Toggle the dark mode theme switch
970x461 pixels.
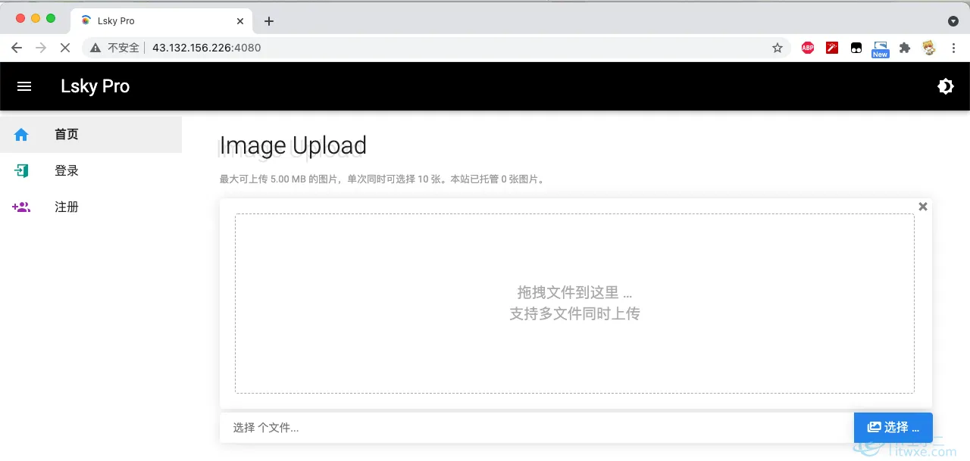(946, 86)
